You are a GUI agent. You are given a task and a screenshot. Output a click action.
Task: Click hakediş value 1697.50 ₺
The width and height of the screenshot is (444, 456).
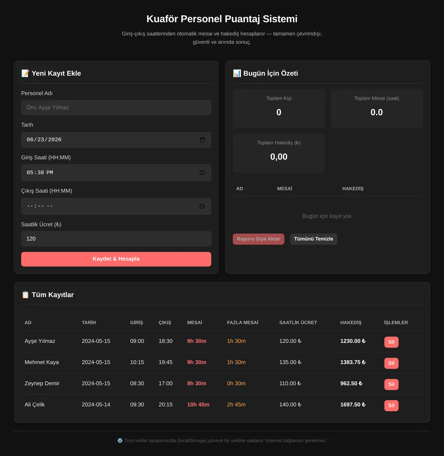(x=353, y=405)
